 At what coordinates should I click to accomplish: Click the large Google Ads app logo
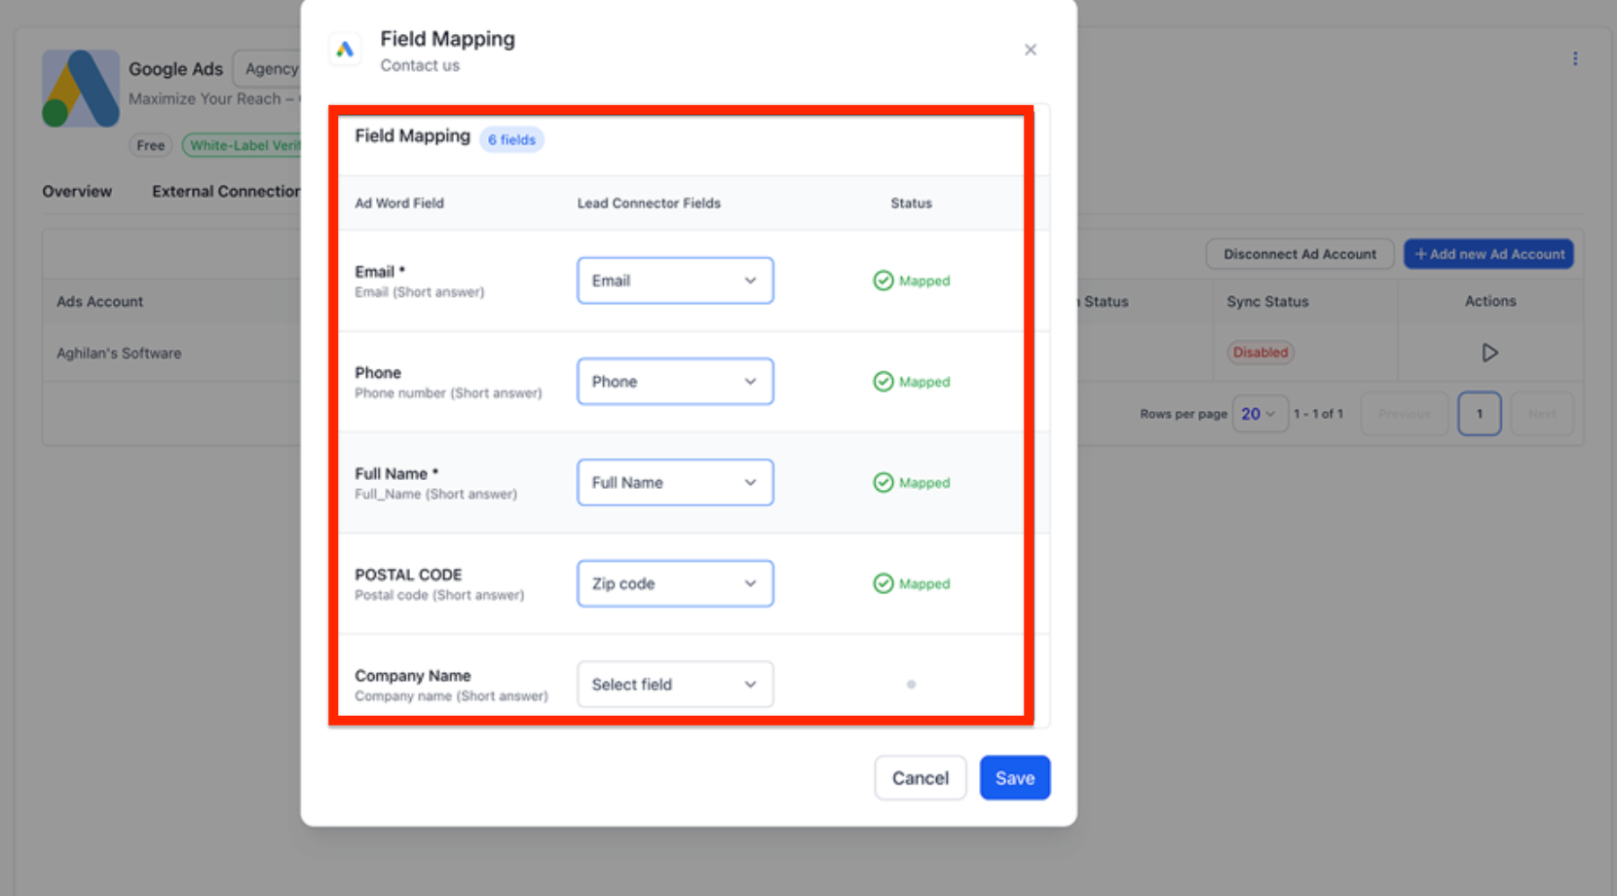81,89
